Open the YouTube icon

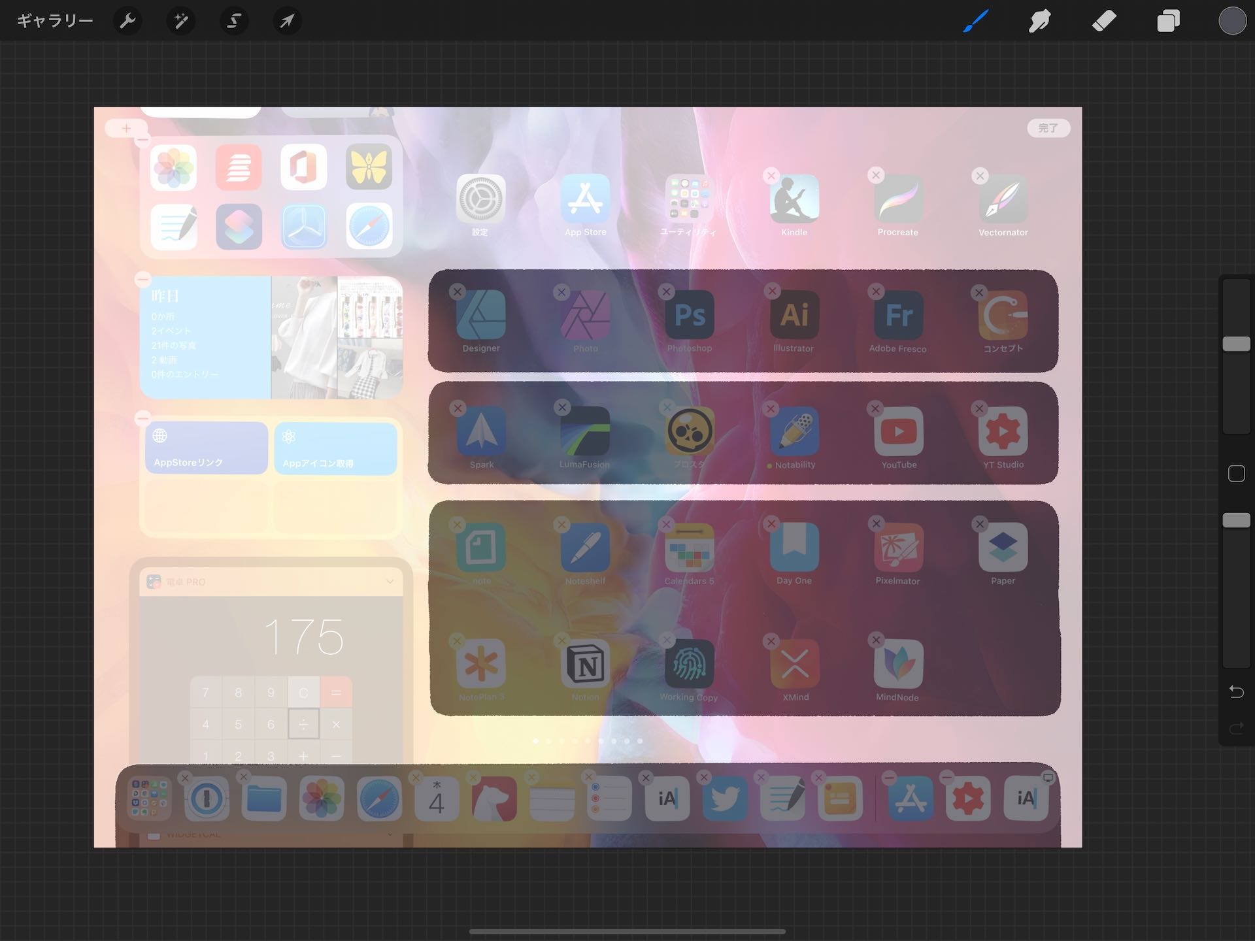click(898, 431)
